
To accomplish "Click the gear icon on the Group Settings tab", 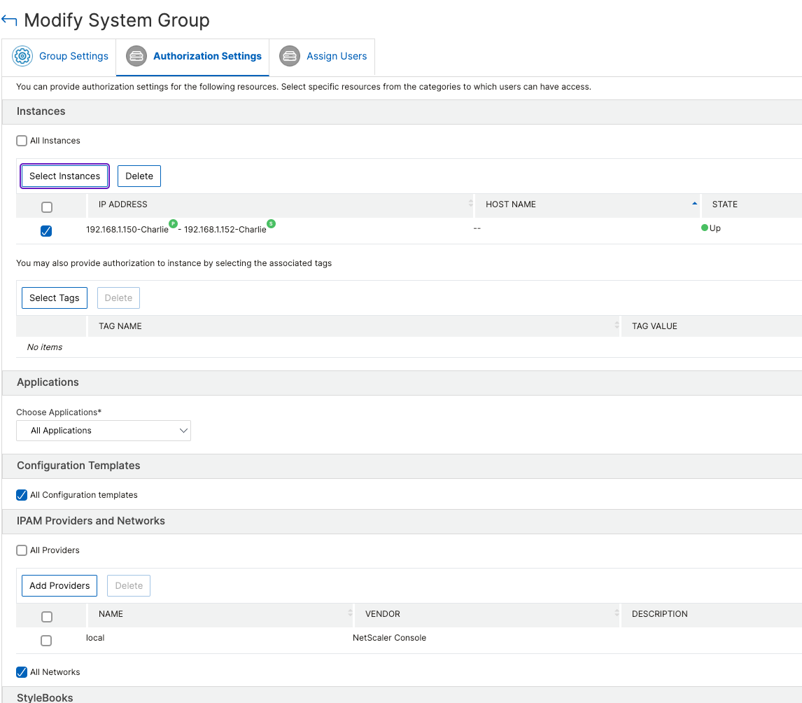I will pos(22,56).
